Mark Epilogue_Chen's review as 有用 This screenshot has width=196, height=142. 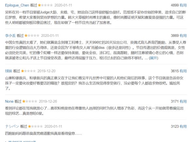[183, 5]
